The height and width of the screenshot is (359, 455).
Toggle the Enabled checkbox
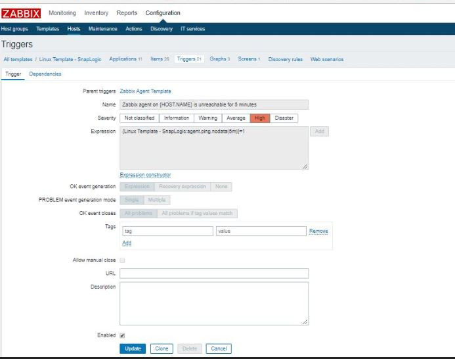[123, 335]
